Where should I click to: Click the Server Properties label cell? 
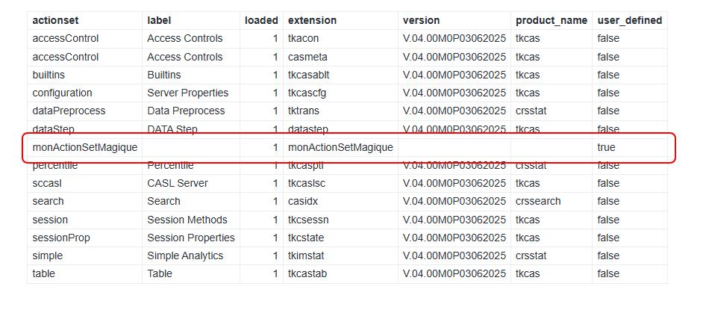pyautogui.click(x=187, y=93)
